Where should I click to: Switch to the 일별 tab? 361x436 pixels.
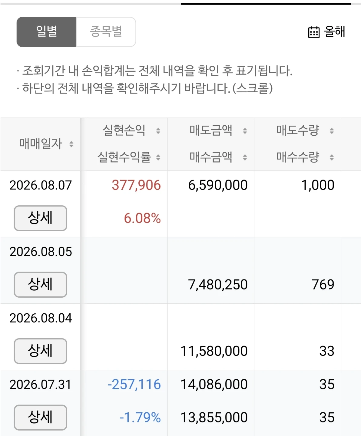tap(46, 32)
